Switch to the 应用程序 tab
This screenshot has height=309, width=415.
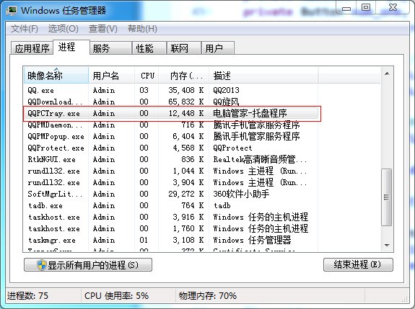point(32,48)
